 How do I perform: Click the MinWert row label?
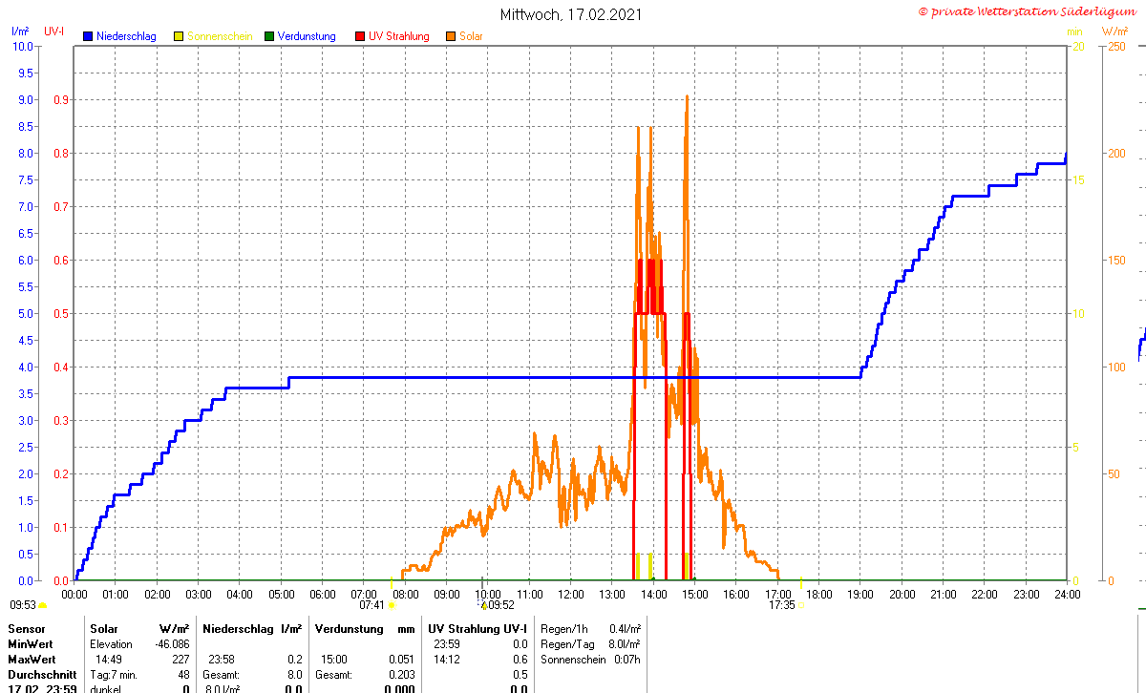click(32, 644)
